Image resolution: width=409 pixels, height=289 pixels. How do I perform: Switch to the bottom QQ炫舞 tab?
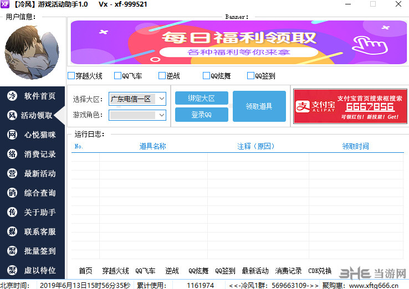(198, 271)
